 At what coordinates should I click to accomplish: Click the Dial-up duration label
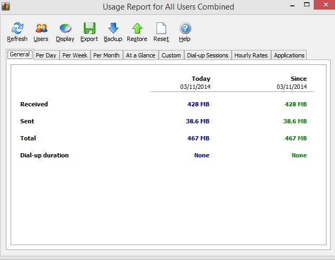[44, 155]
